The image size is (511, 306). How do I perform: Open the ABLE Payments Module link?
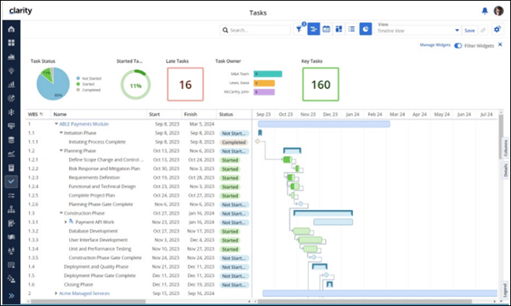[84, 124]
